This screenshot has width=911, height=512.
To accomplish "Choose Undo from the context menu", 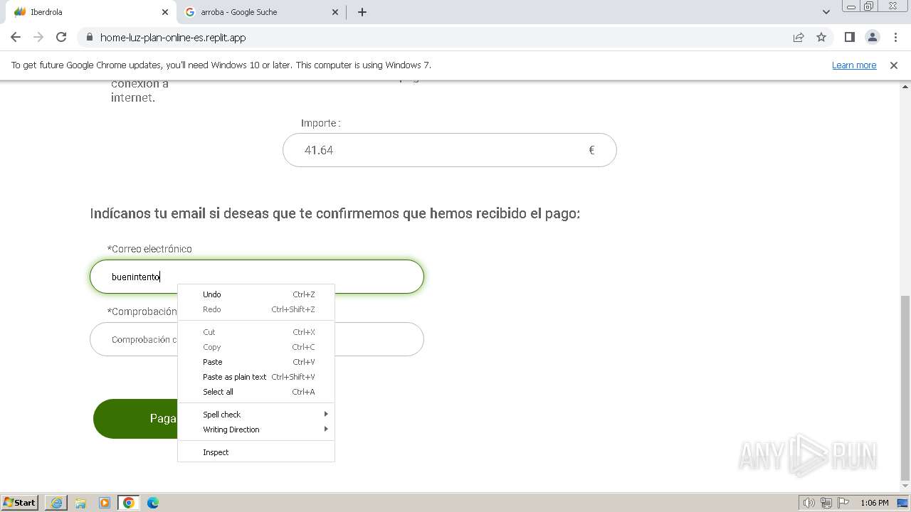I will pos(256,294).
